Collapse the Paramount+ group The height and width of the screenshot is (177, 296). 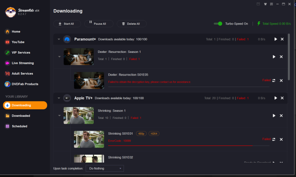tap(59, 39)
